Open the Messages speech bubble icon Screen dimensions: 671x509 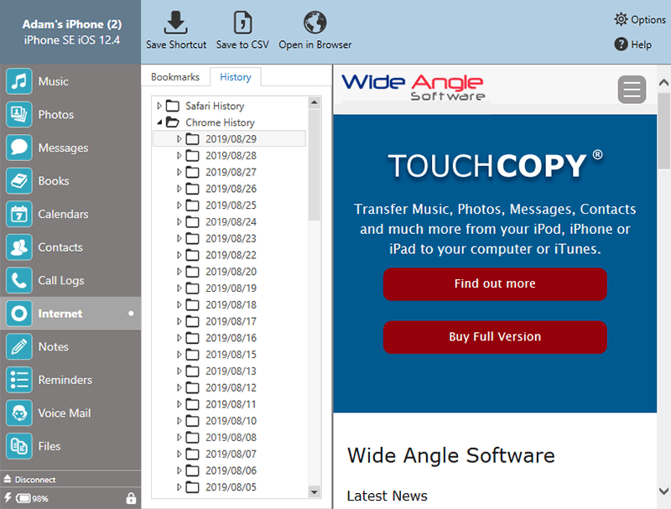(18, 148)
